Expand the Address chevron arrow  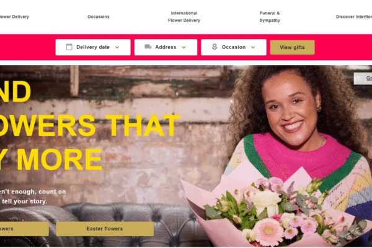click(184, 47)
